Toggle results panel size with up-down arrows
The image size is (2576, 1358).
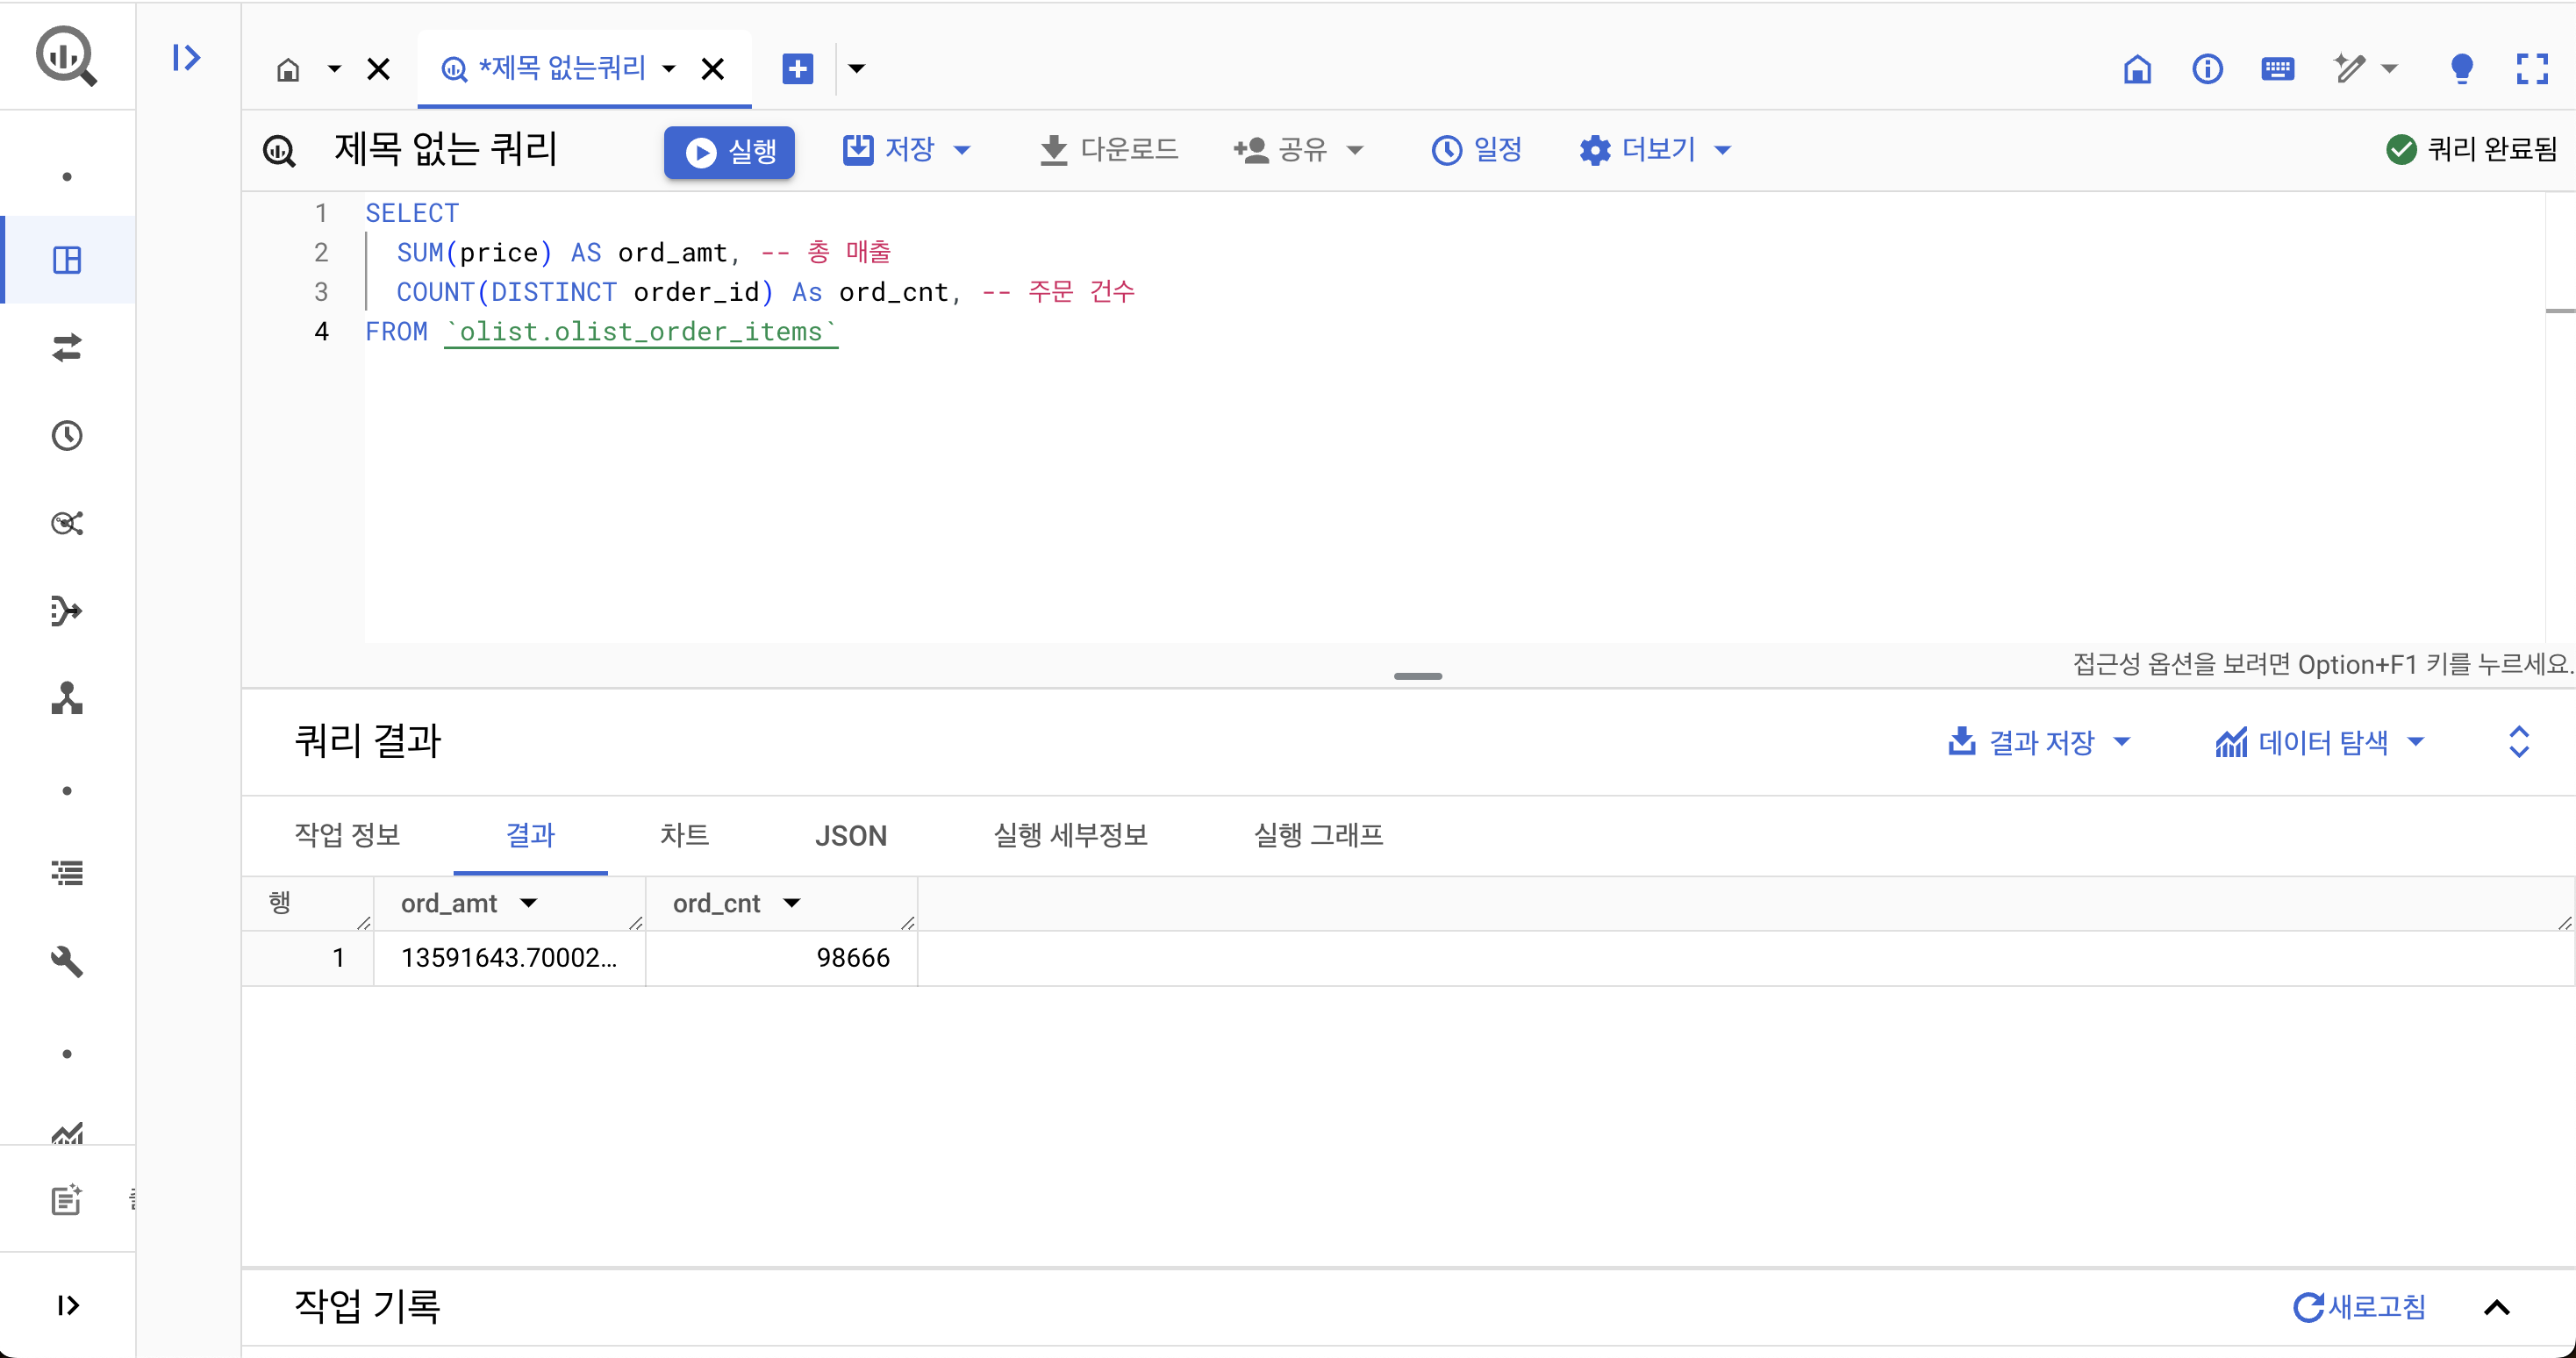pyautogui.click(x=2519, y=742)
